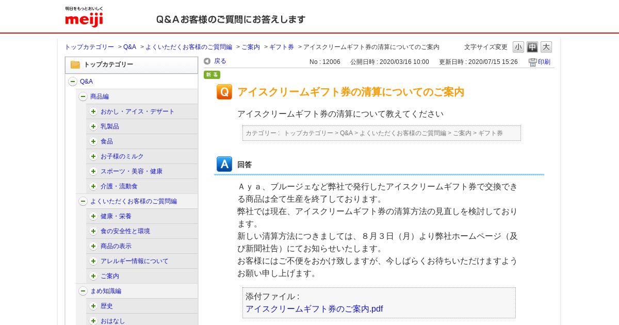Select 商品編 in the category tree
The height and width of the screenshot is (325, 619).
pos(100,96)
